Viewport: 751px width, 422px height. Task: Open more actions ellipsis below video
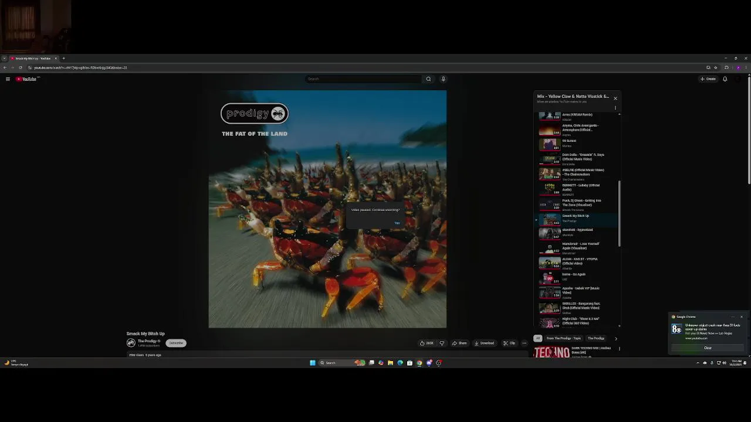pyautogui.click(x=525, y=343)
